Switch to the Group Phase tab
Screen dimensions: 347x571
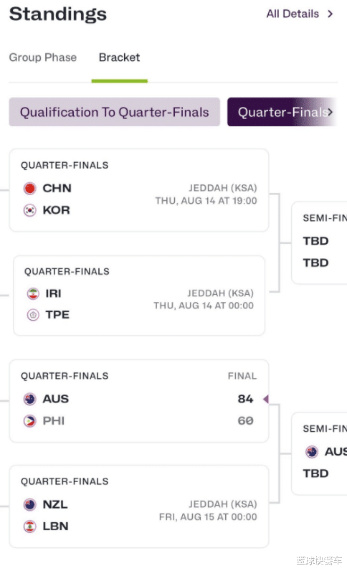[x=43, y=57]
